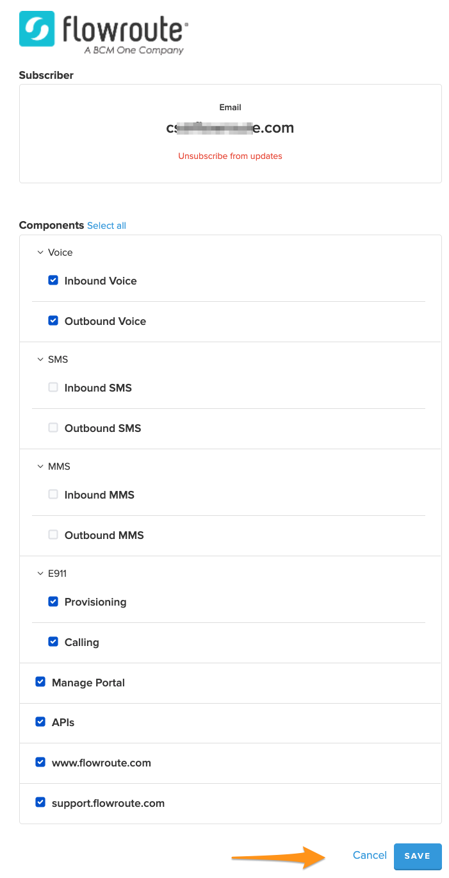The image size is (449, 878).
Task: Uncheck the APIs checkbox
Action: point(40,722)
